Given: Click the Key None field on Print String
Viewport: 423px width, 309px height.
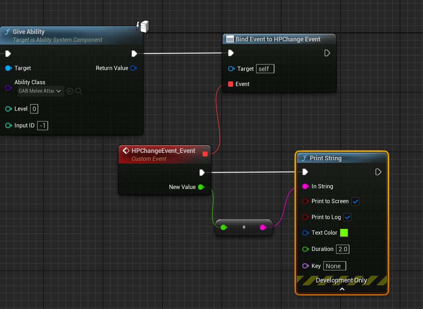Looking at the screenshot, I should click(x=334, y=265).
